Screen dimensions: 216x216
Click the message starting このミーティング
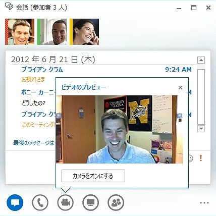pyautogui.click(x=39, y=125)
